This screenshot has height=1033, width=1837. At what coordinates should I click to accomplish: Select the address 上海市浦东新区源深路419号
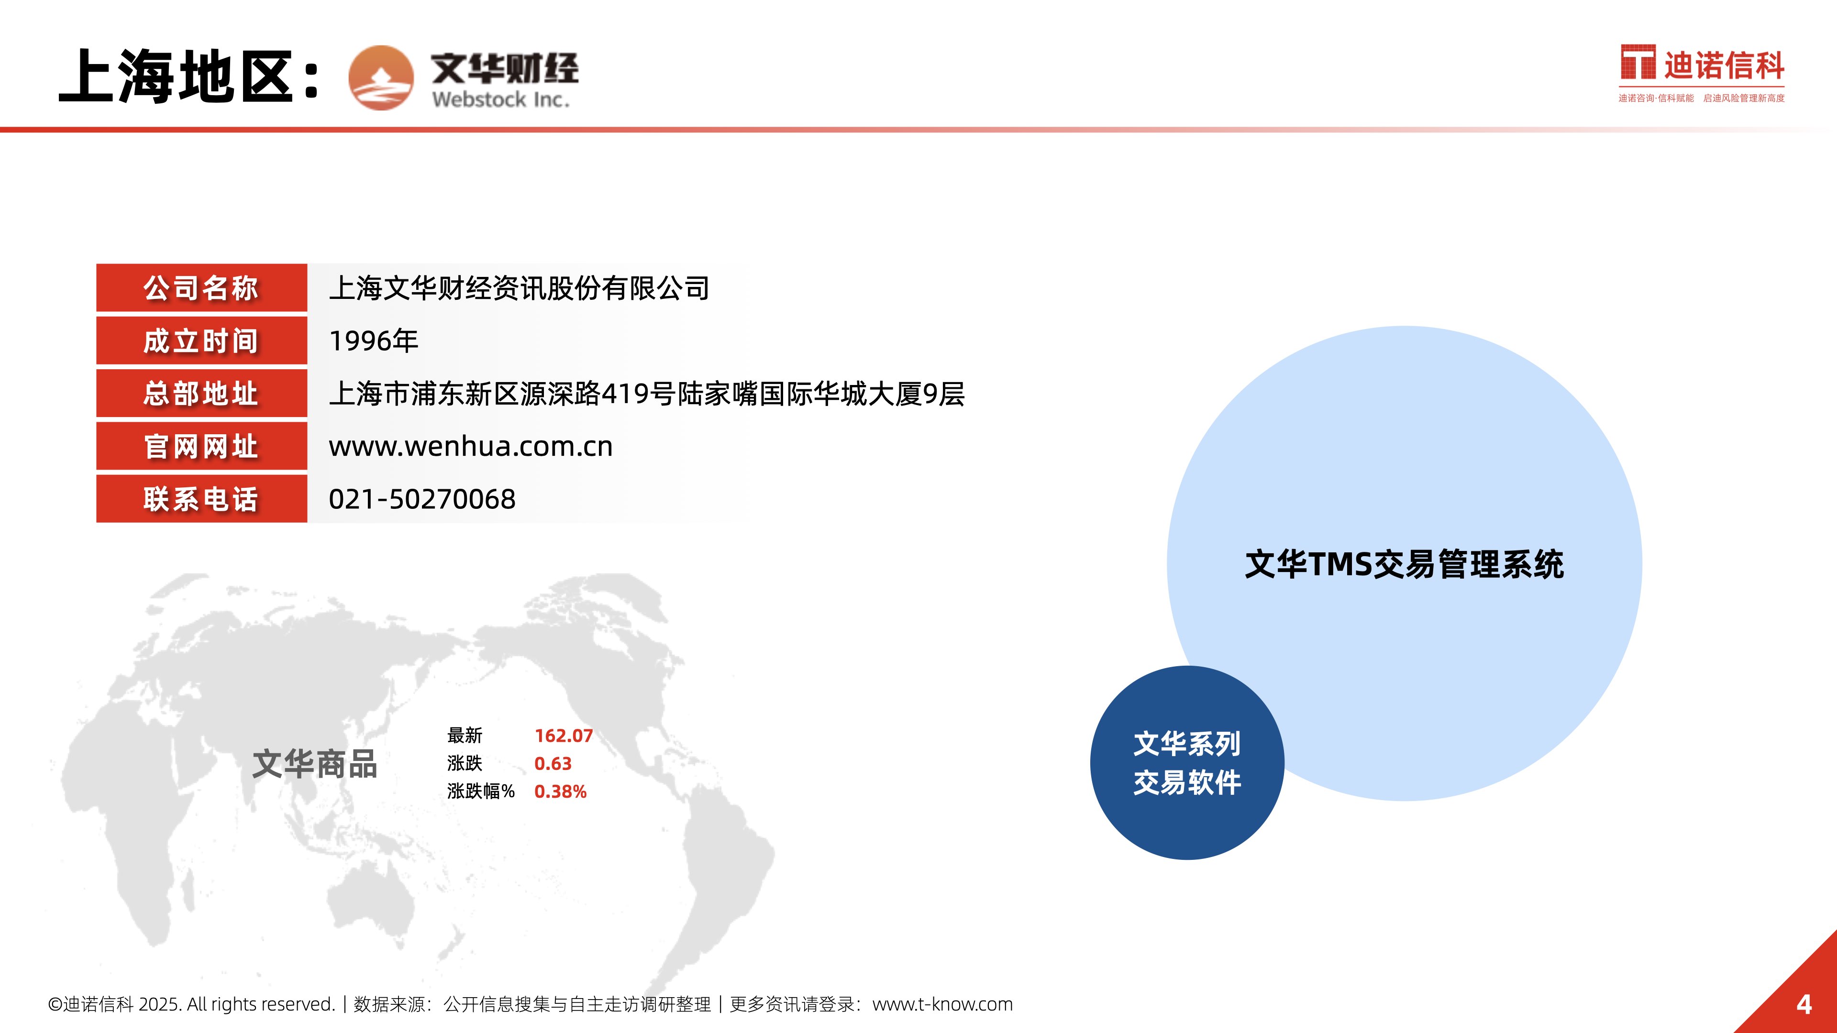pos(502,394)
